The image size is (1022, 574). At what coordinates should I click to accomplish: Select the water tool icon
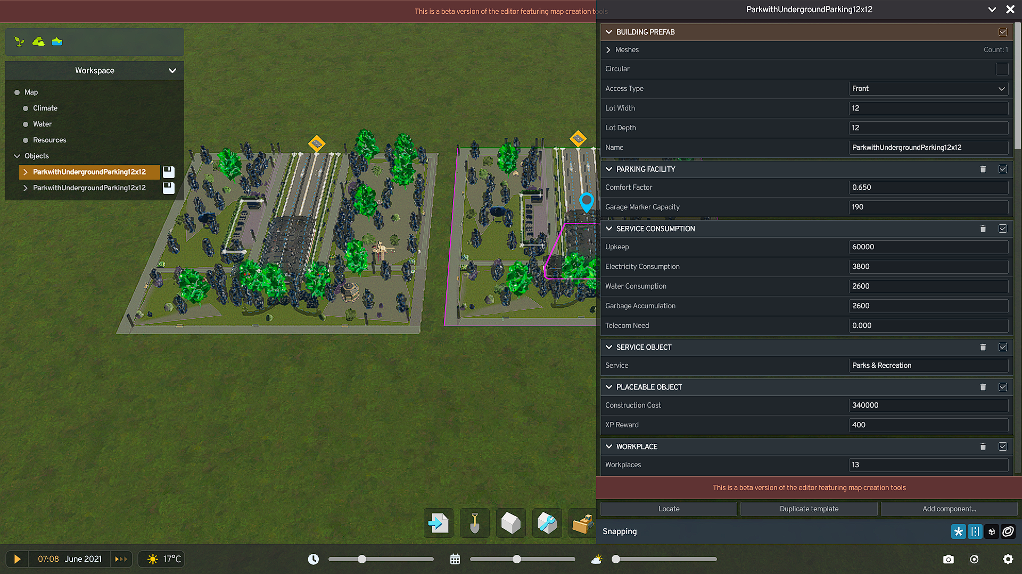tap(57, 41)
